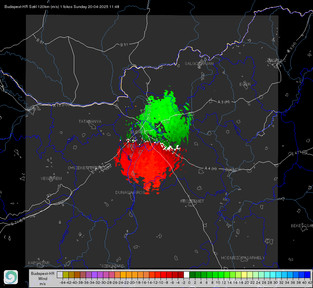Click the KECSKEMÉT city label
Viewport: 313px width, 288px height.
192,201
